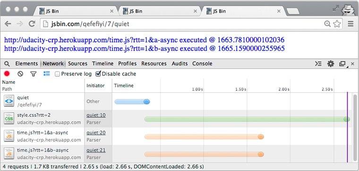Close the third JS Bin browser tab

[279, 11]
